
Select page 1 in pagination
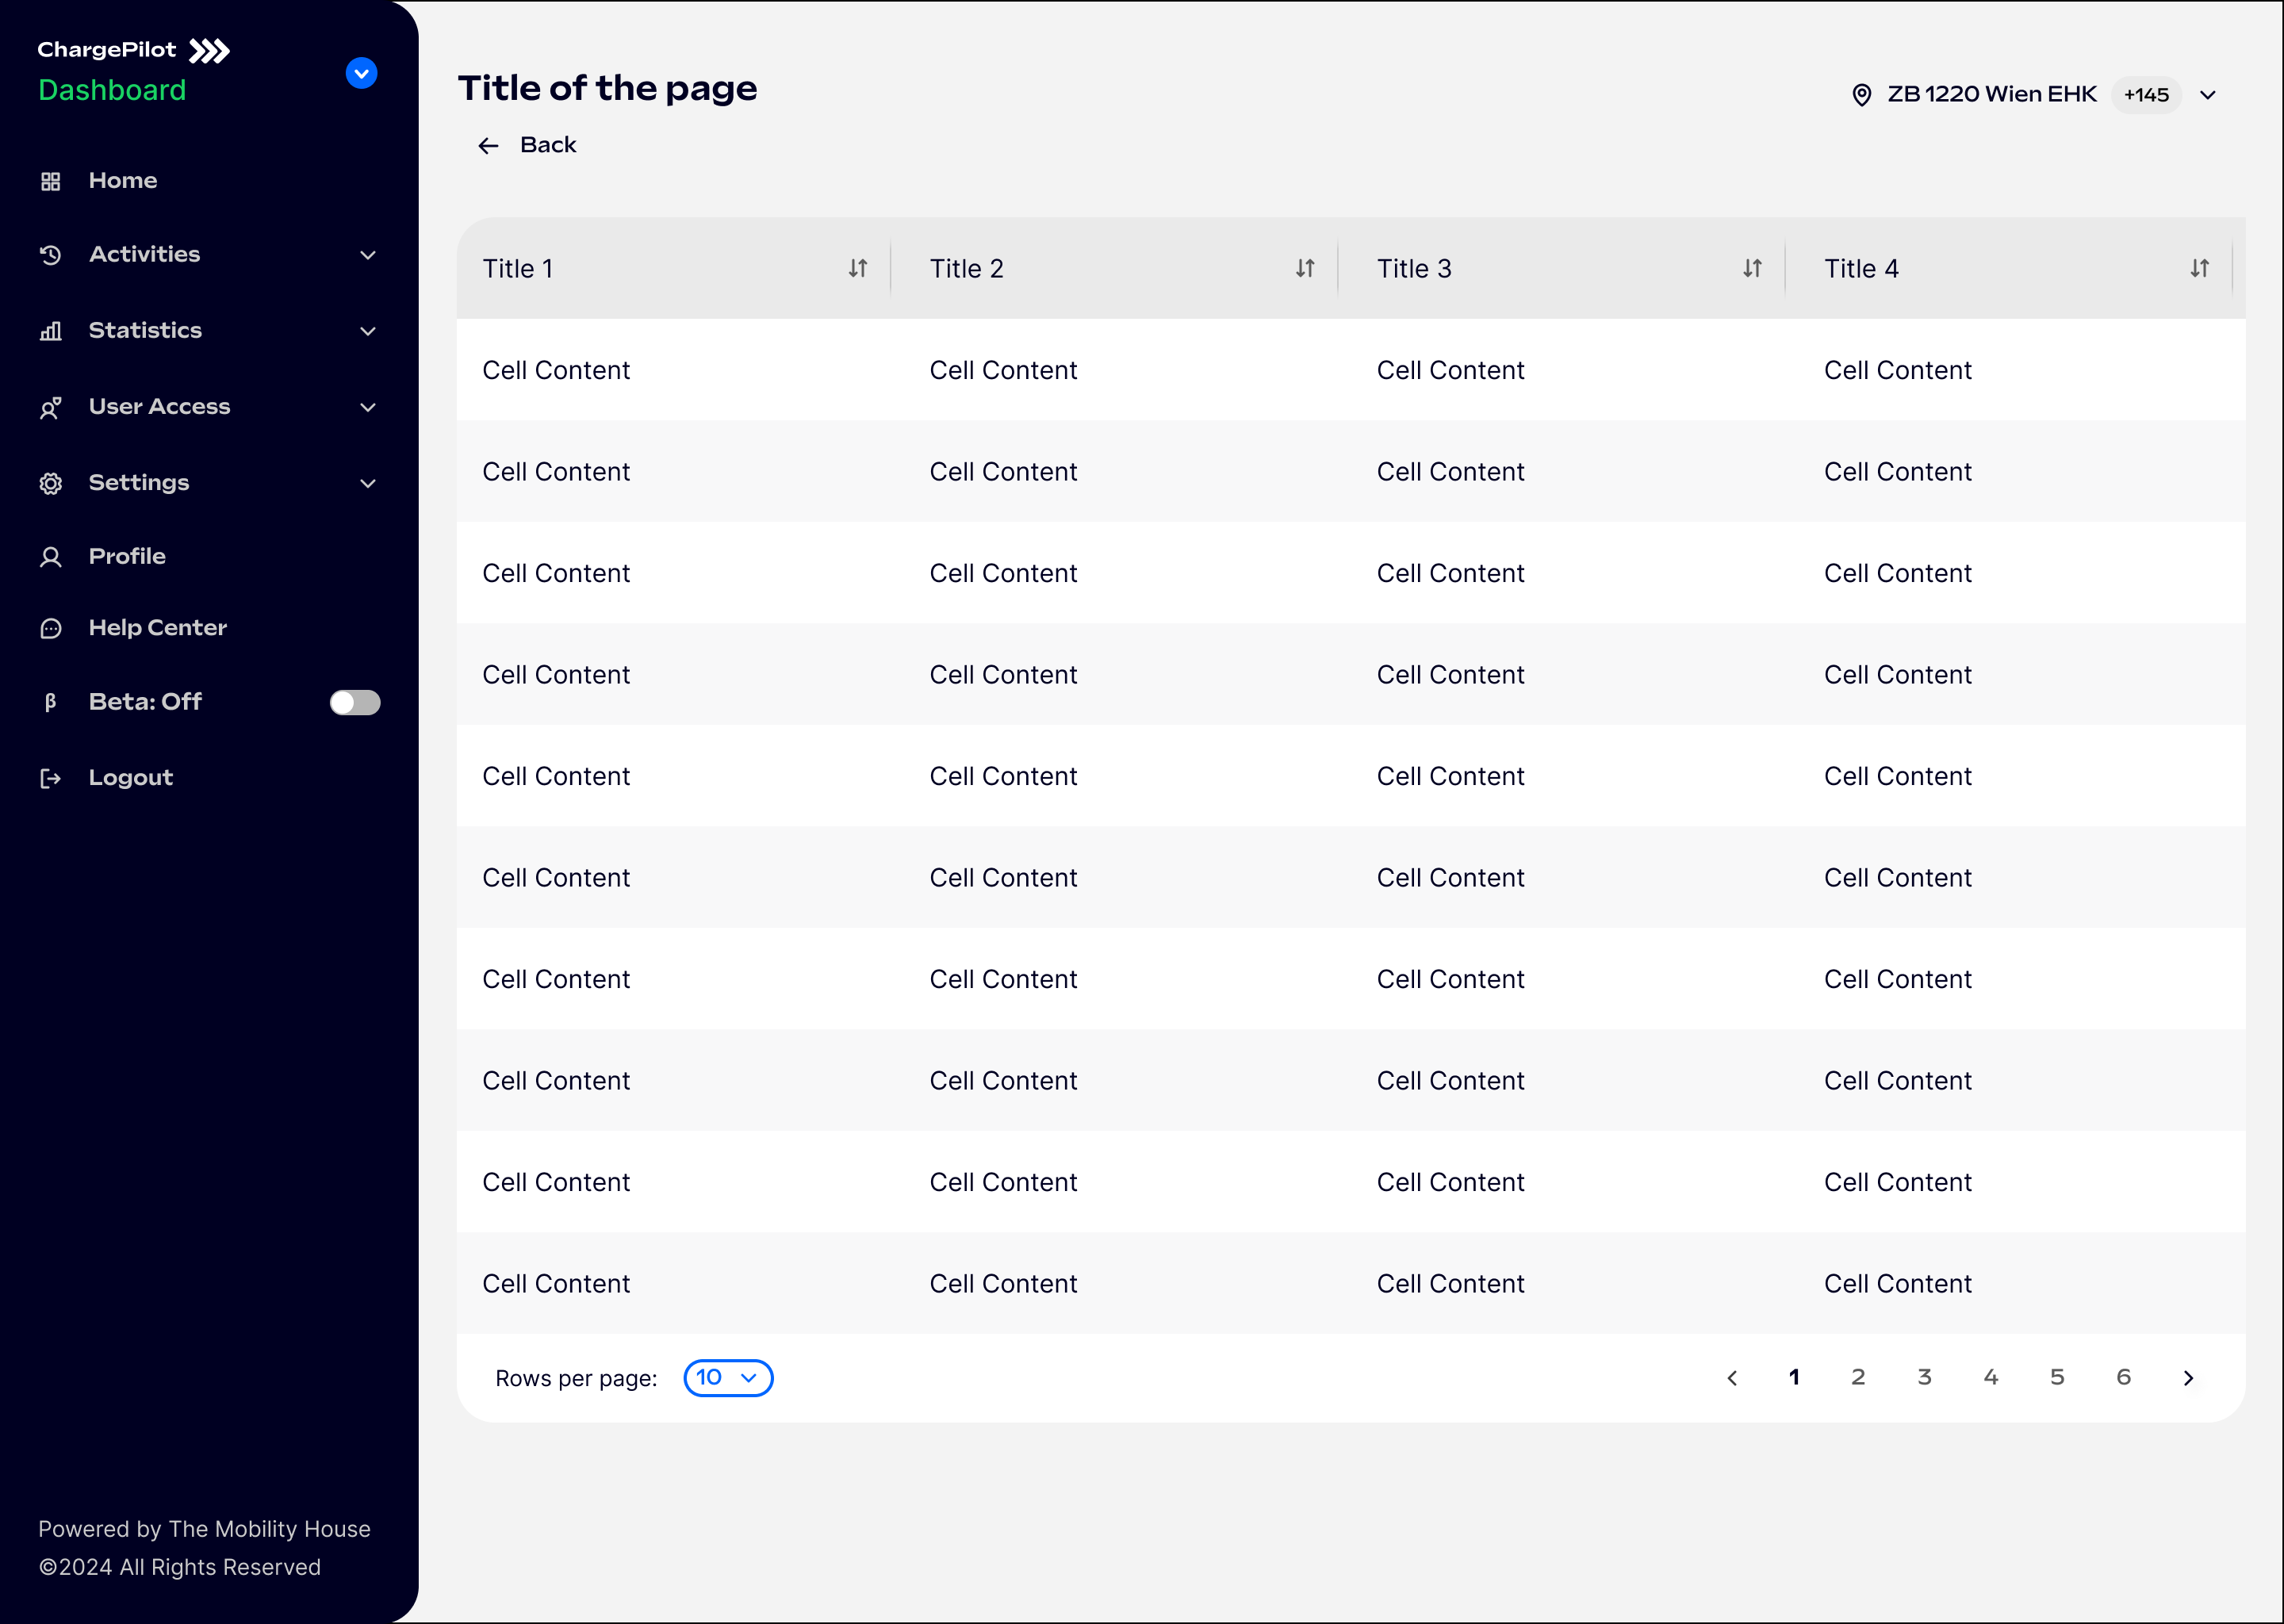coord(1794,1377)
